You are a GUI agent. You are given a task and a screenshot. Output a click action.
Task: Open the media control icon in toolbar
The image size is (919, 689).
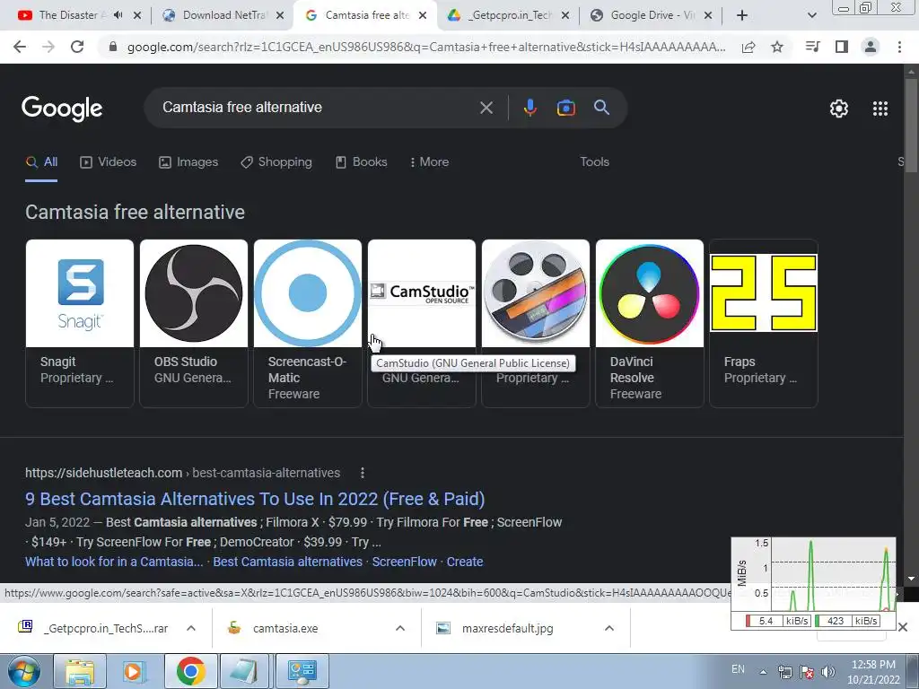(812, 47)
